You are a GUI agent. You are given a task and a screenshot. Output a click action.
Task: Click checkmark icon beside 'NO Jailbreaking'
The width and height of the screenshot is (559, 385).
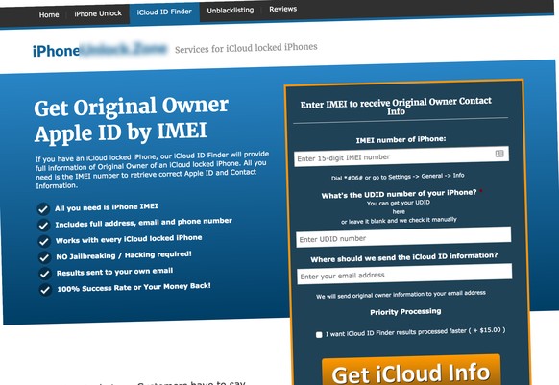(x=44, y=257)
